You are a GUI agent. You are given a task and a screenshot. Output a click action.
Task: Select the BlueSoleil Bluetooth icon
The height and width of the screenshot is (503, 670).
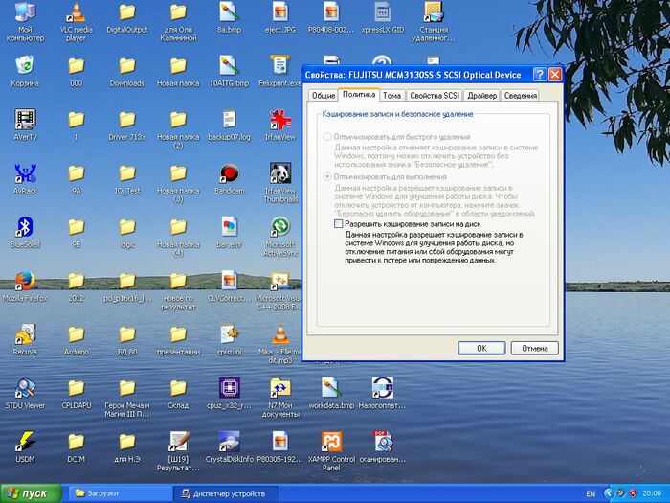25,227
